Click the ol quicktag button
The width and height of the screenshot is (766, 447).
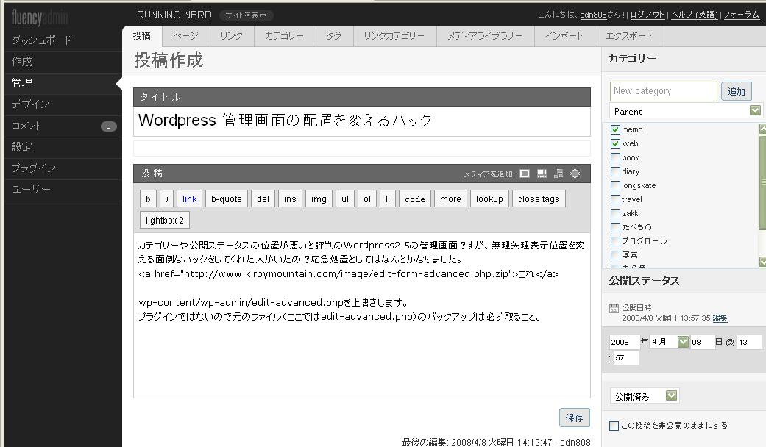tap(367, 199)
